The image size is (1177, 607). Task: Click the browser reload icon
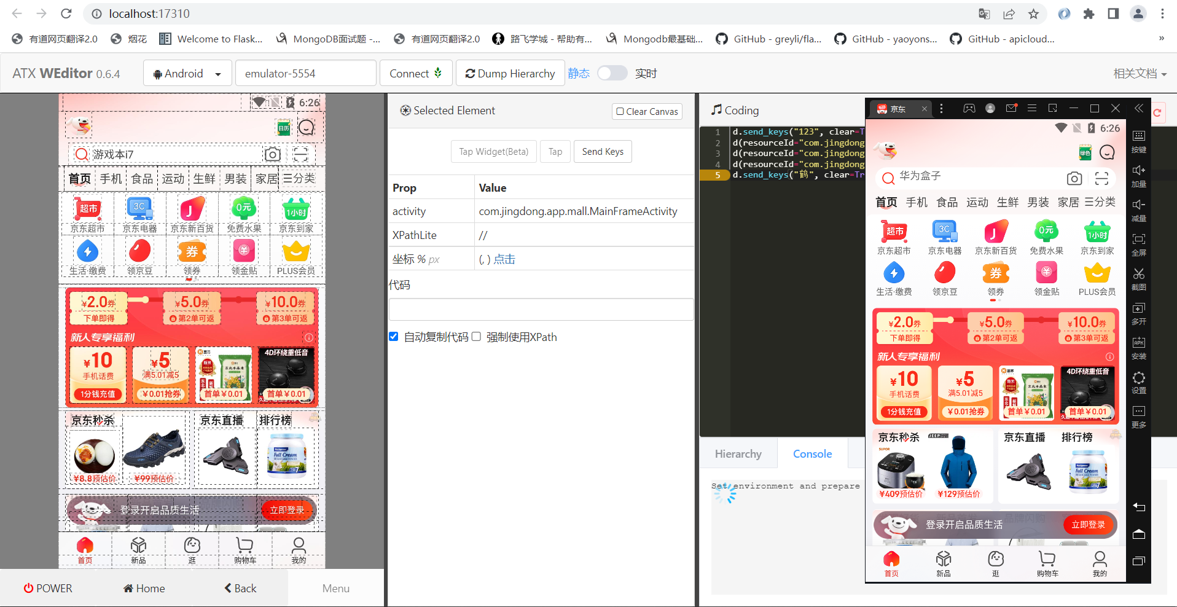pyautogui.click(x=66, y=14)
